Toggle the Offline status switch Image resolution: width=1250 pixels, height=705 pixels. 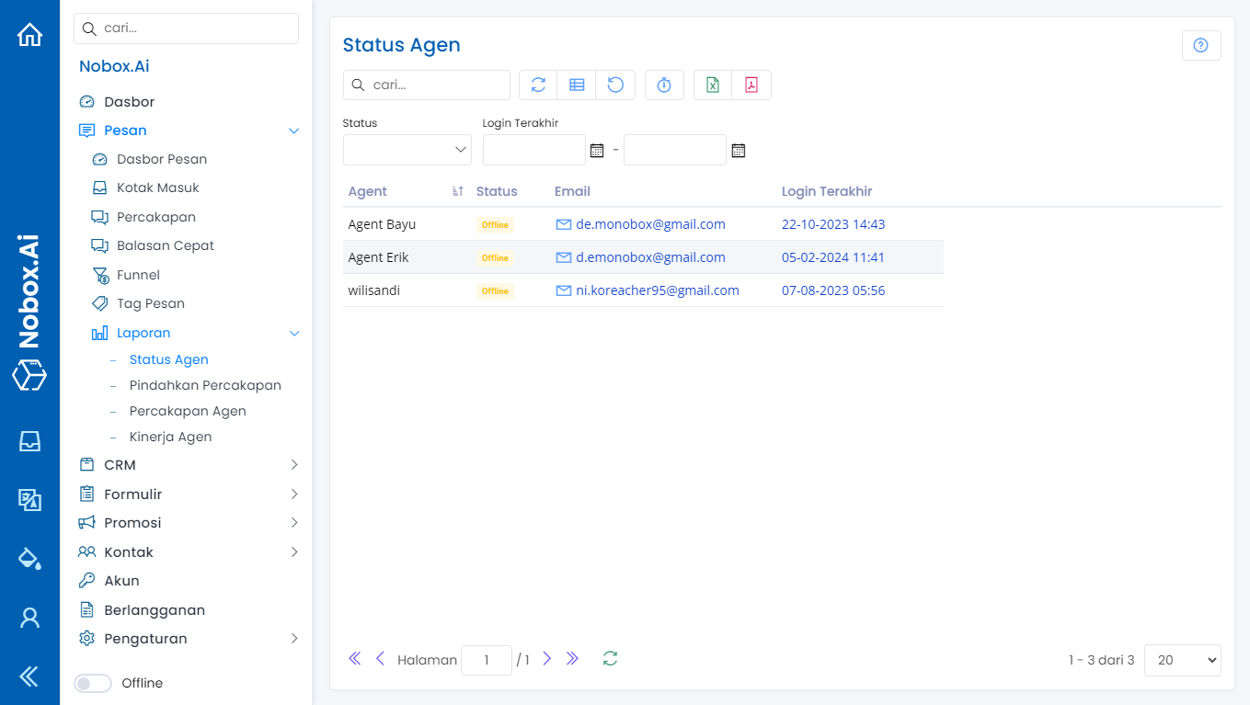(93, 683)
